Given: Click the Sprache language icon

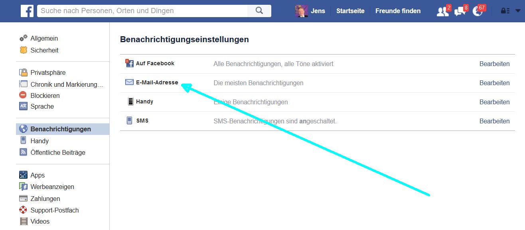Looking at the screenshot, I should point(23,106).
